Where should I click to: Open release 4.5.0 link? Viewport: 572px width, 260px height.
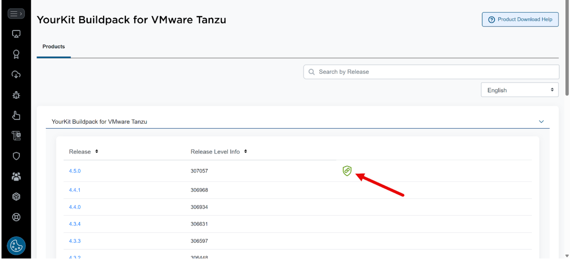(x=75, y=171)
